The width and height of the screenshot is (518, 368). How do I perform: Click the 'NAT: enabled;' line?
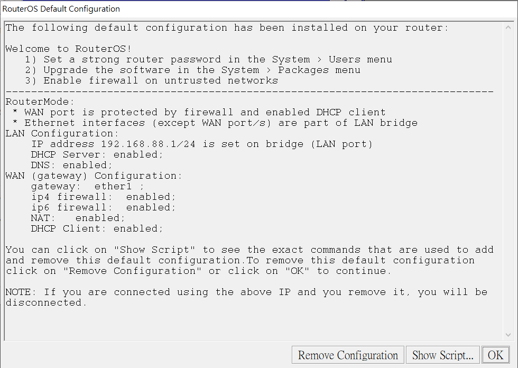(x=78, y=218)
